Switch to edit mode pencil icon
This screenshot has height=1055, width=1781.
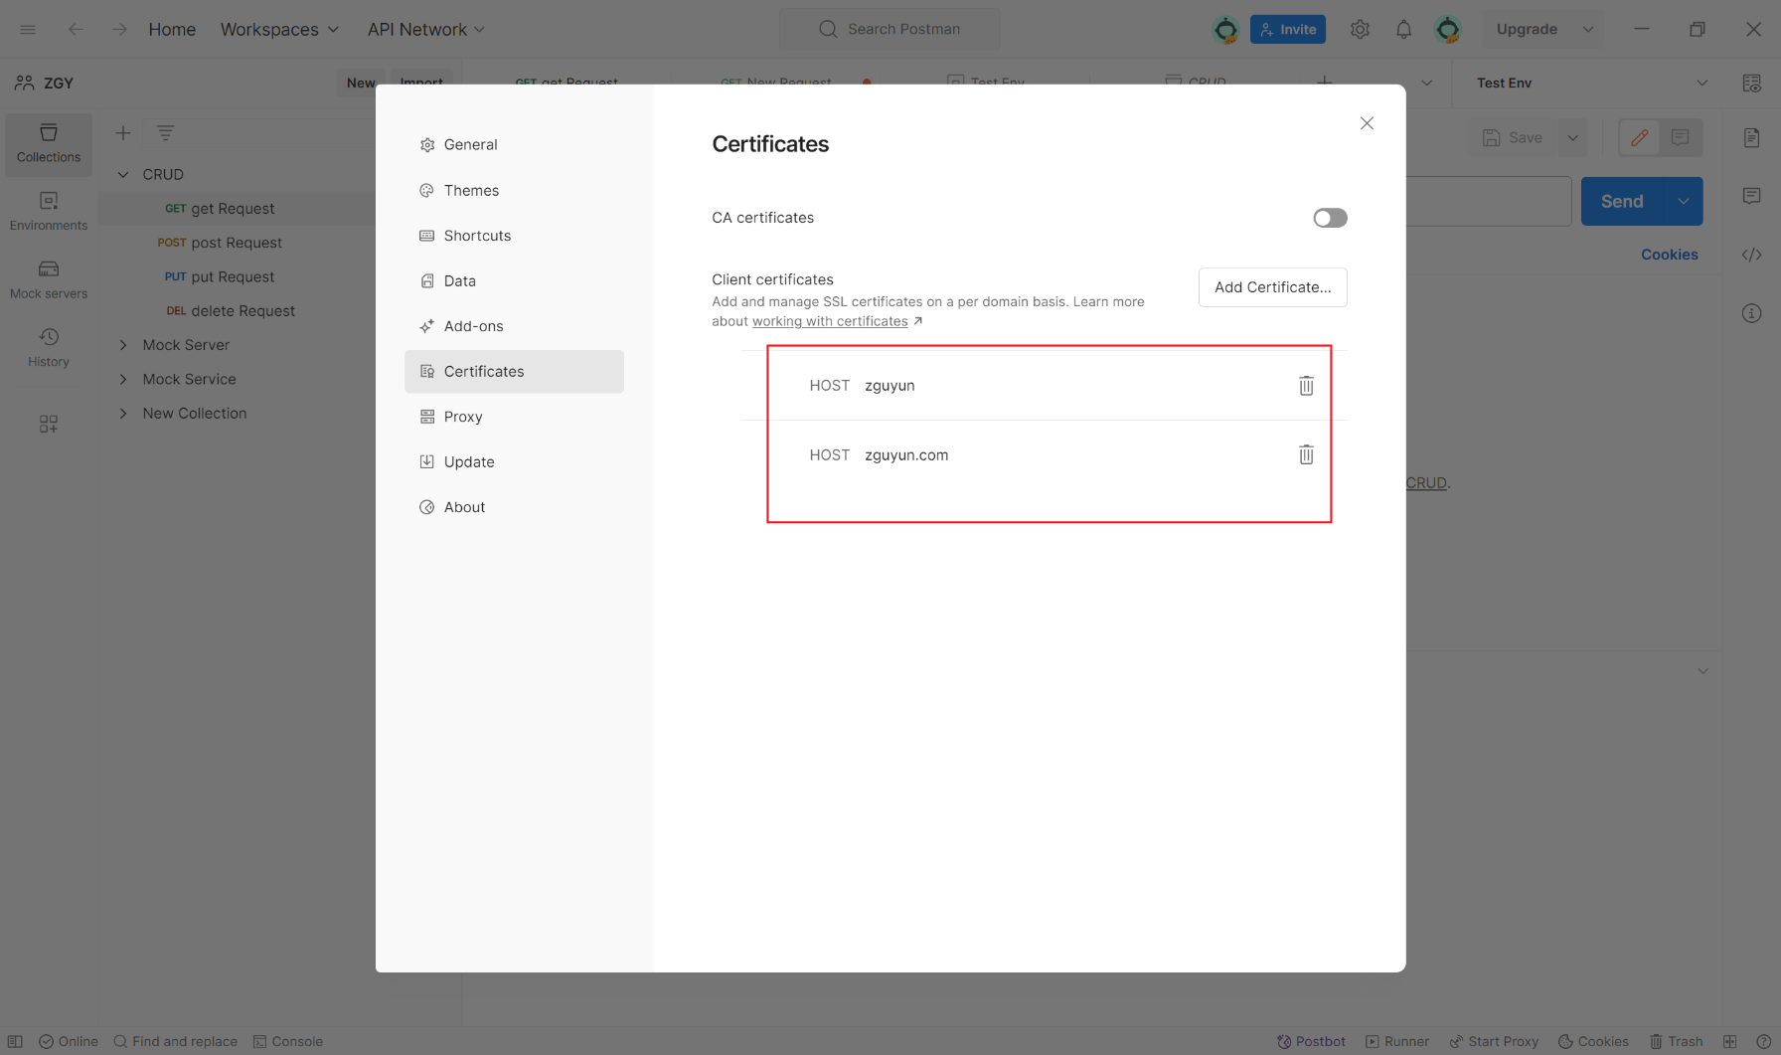point(1640,137)
